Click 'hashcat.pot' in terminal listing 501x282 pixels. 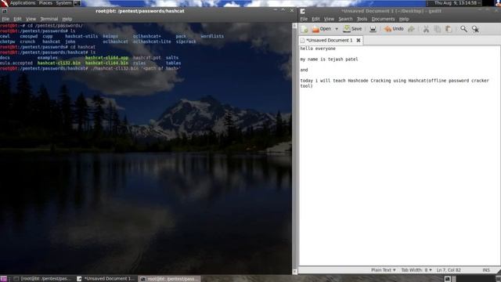(146, 58)
